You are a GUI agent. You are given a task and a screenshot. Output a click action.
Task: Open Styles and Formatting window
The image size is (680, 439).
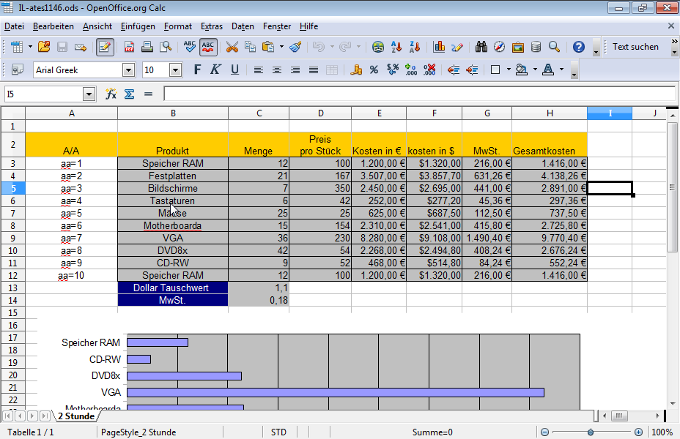coord(17,70)
